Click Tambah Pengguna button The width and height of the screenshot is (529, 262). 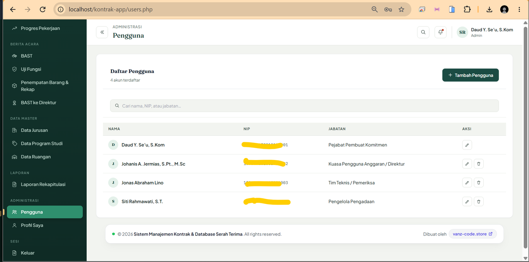click(470, 75)
